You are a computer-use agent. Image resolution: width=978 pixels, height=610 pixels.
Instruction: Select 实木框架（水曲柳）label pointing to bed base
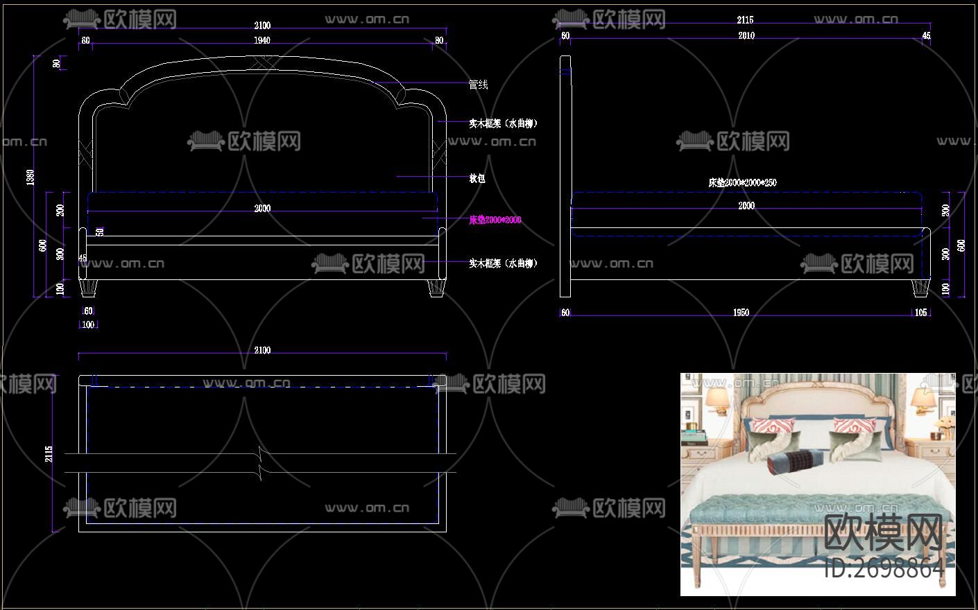pos(504,263)
